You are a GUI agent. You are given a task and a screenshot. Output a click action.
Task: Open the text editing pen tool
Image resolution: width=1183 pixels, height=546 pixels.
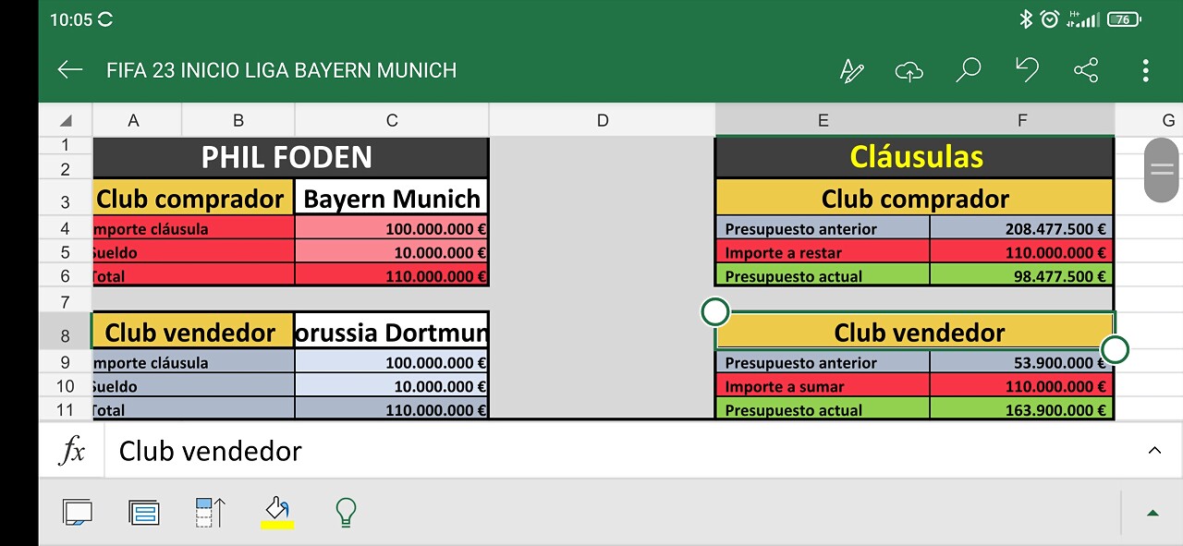click(x=851, y=70)
